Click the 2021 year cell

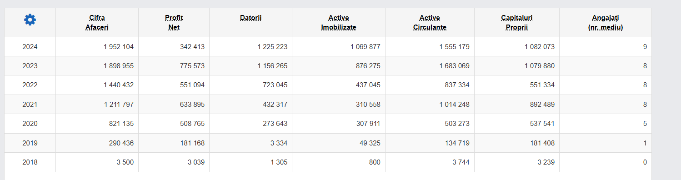pyautogui.click(x=30, y=105)
